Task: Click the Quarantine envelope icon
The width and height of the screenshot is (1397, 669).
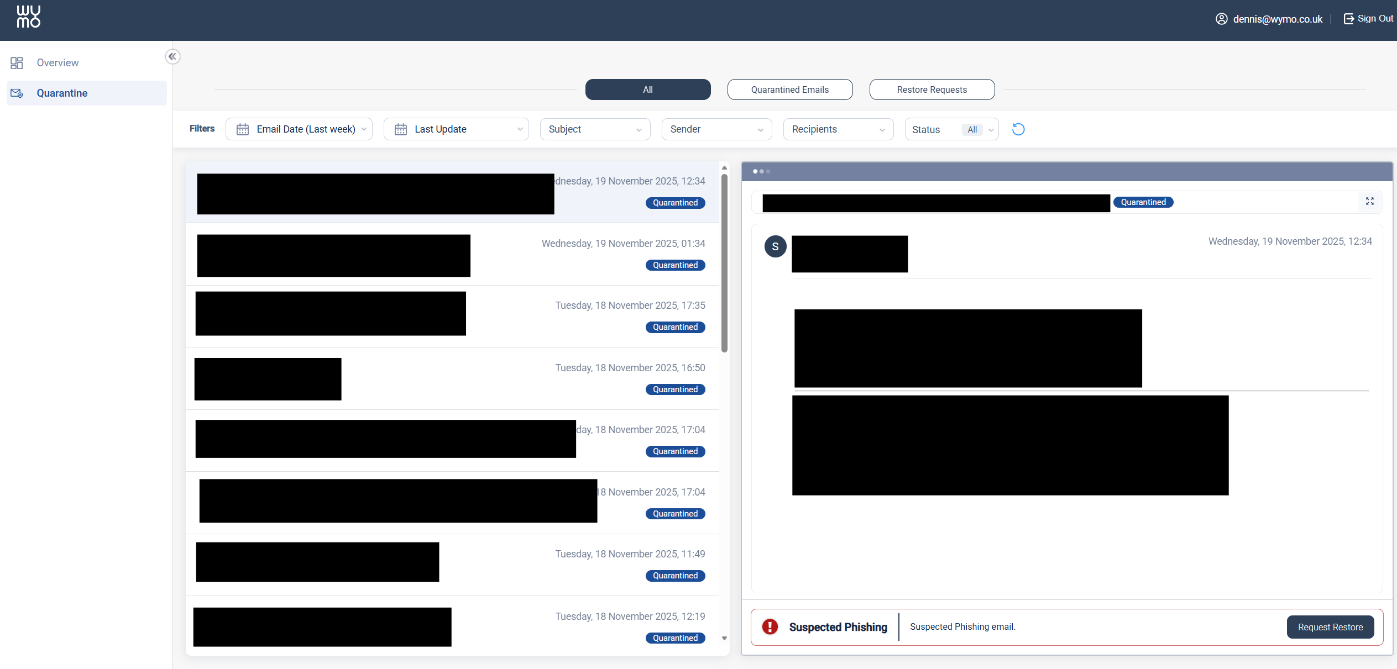Action: tap(17, 93)
